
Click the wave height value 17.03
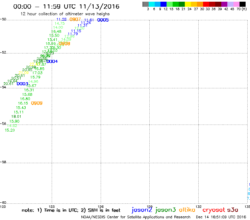[x=37, y=73]
